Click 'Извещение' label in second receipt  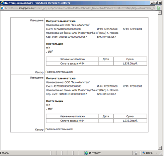coord(37,78)
